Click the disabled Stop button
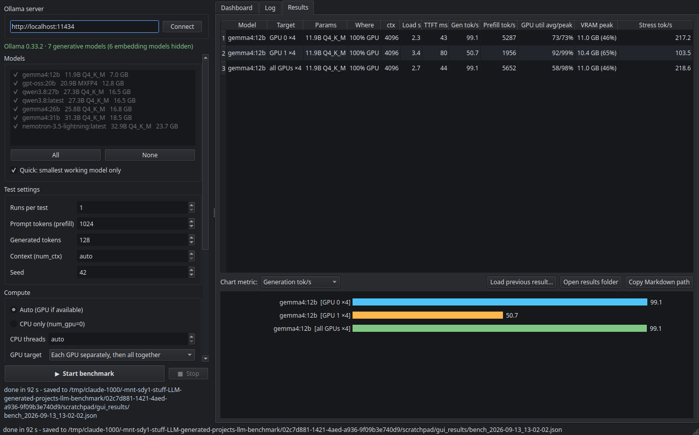The image size is (699, 435). tap(188, 374)
